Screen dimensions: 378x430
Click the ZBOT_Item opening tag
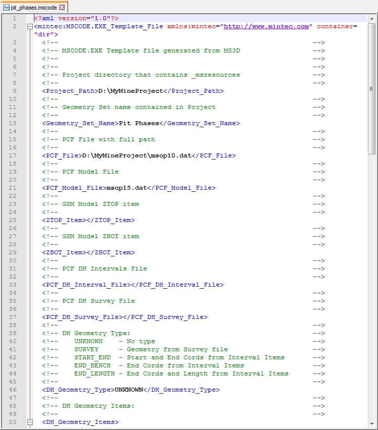pyautogui.click(x=64, y=252)
